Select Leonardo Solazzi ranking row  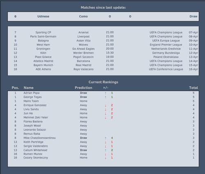pyautogui.click(x=103, y=130)
